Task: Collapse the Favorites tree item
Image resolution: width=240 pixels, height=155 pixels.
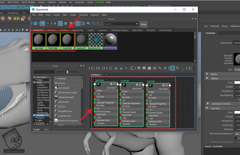Action: click(x=34, y=77)
